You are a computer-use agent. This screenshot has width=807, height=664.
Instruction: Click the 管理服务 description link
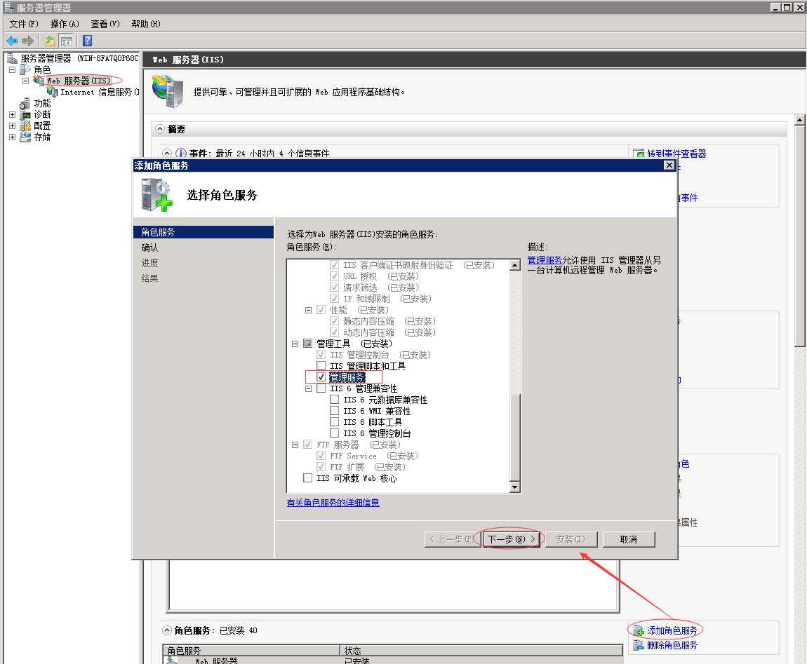pos(545,260)
